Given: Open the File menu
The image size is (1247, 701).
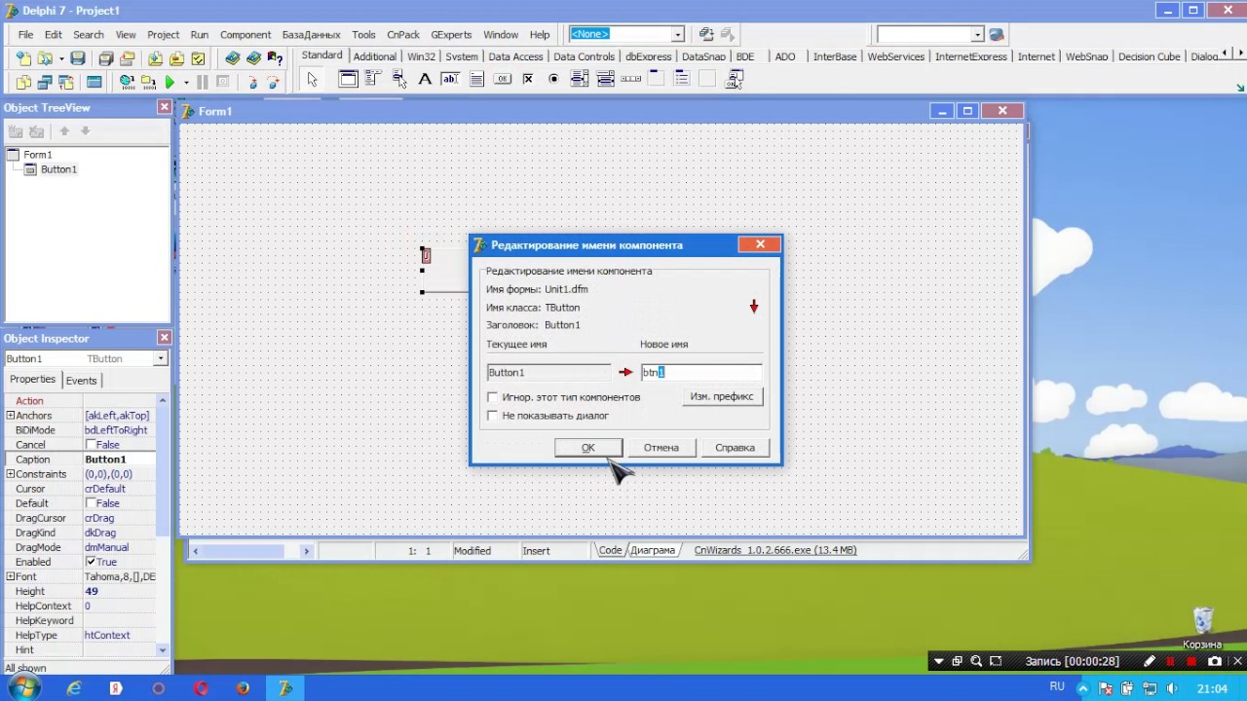Looking at the screenshot, I should 25,34.
